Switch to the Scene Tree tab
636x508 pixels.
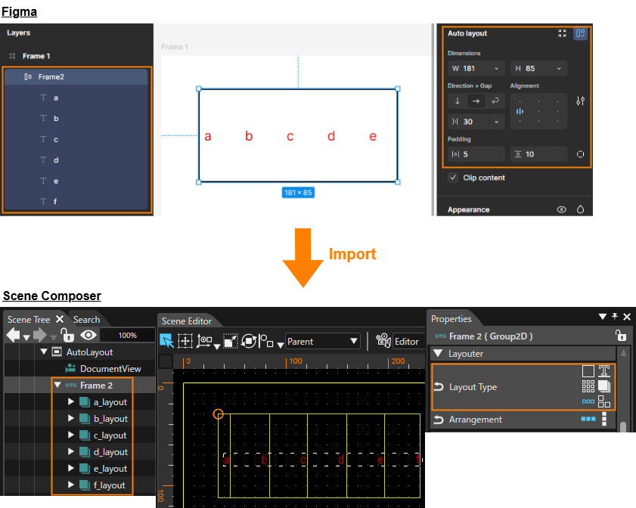29,320
